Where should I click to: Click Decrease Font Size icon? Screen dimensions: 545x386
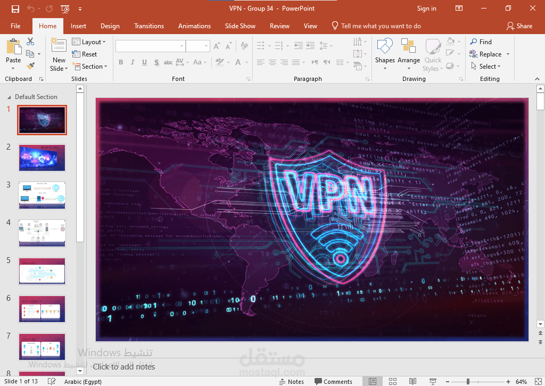click(x=228, y=46)
